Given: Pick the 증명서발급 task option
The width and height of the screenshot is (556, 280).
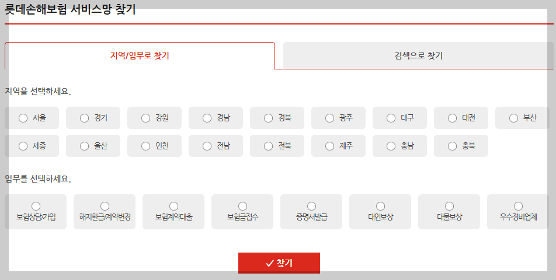Looking at the screenshot, I should point(311,206).
